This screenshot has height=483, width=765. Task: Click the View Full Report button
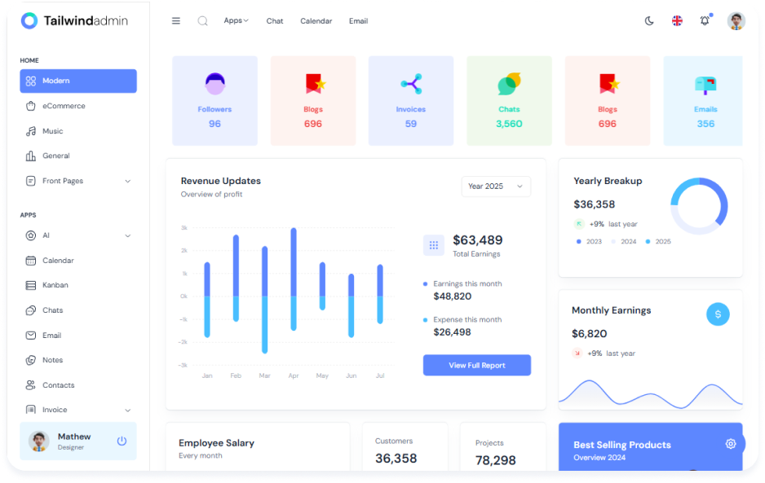tap(476, 366)
